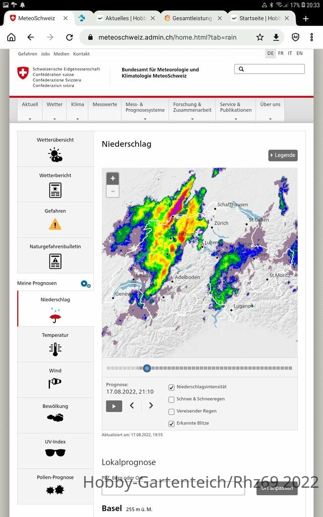Click the browser download icon
Image resolution: width=323 pixels, height=517 pixels.
(x=276, y=37)
